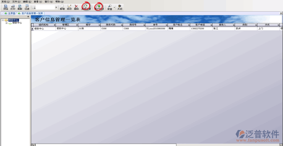283x146 pixels.
Task: Open the 文件(F) menu
Action: [16, 1]
